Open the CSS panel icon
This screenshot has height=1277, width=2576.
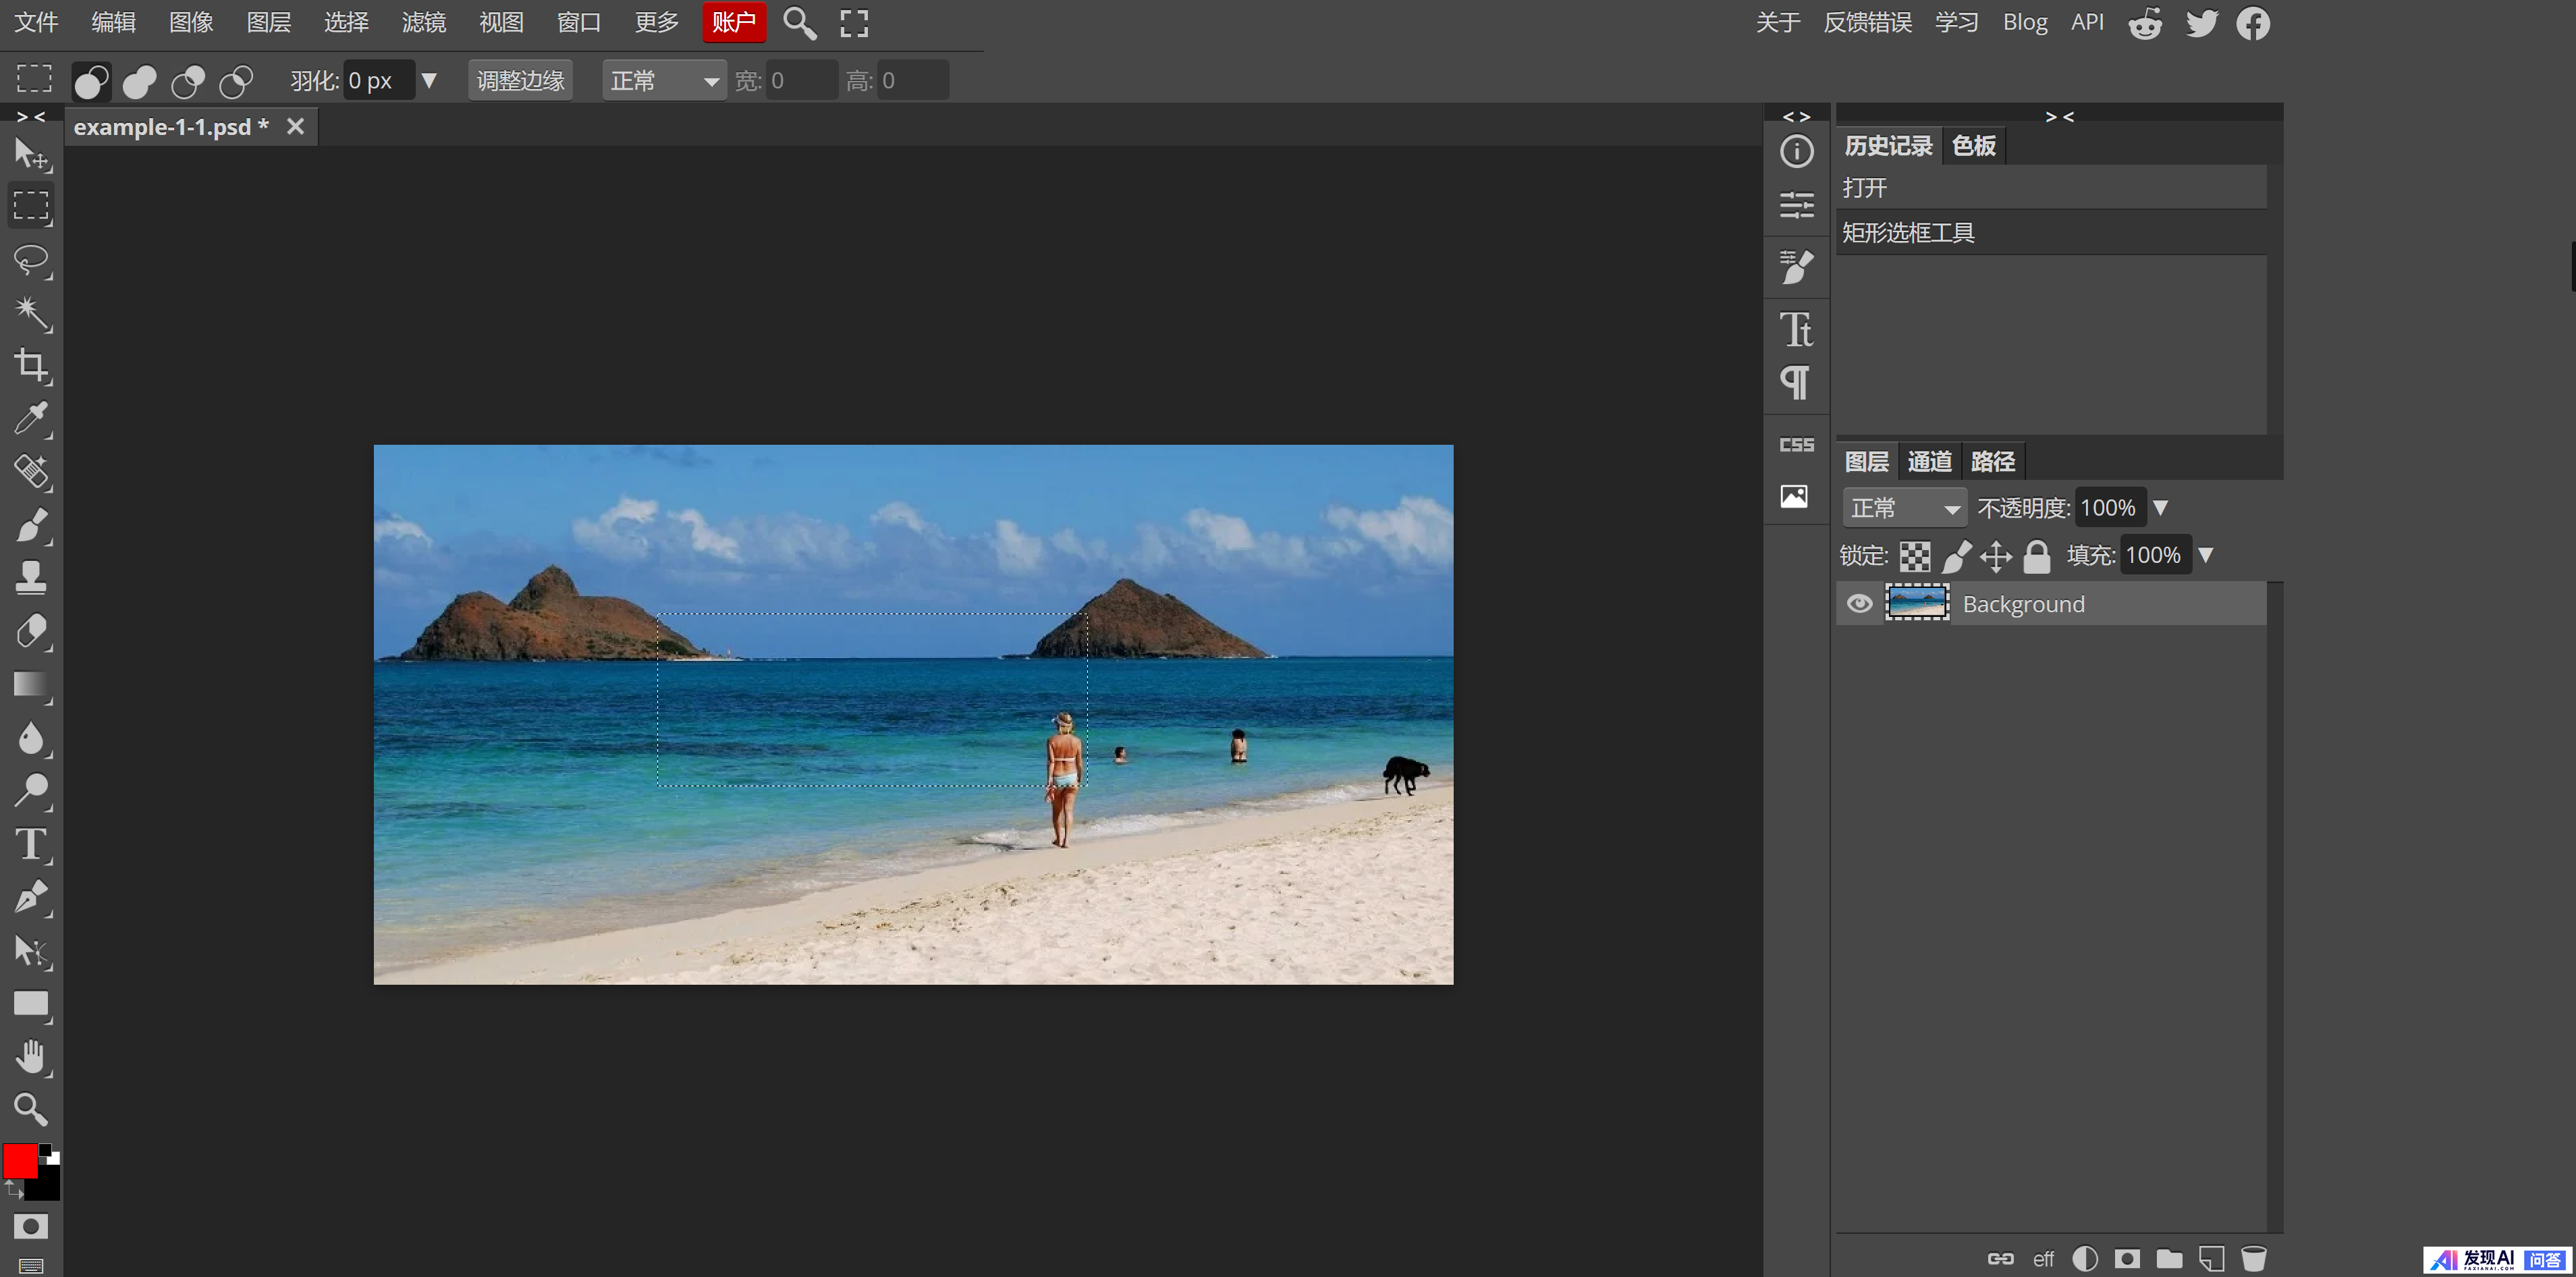coord(1796,444)
